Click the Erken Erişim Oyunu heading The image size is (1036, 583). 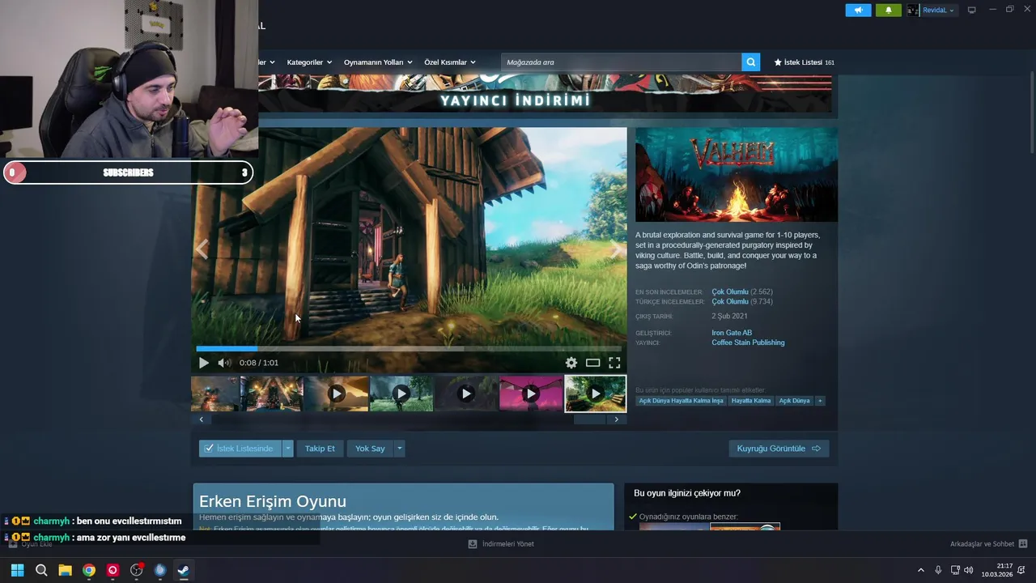point(273,501)
